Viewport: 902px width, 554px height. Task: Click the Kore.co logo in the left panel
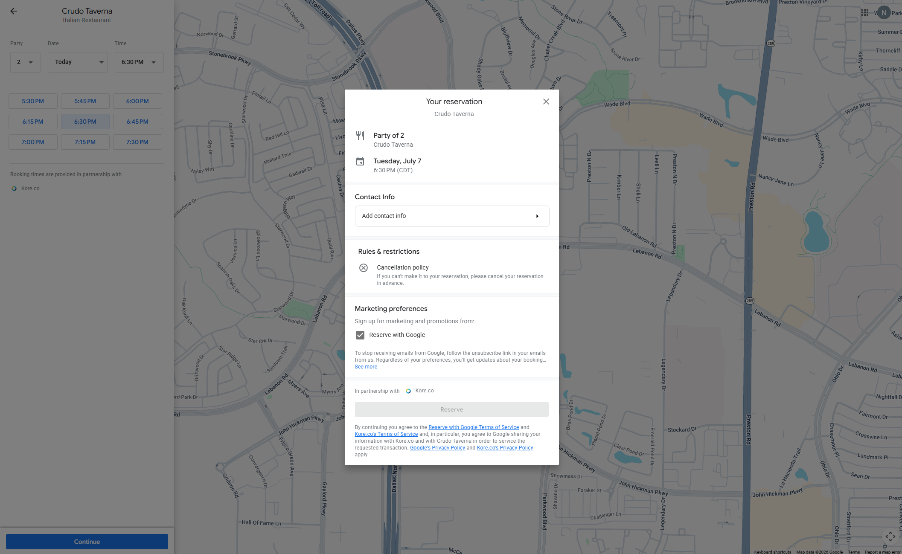point(14,189)
